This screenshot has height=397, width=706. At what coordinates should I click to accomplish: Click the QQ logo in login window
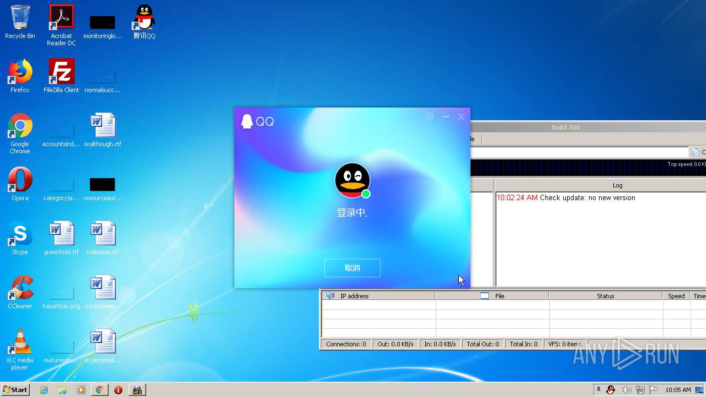point(258,121)
